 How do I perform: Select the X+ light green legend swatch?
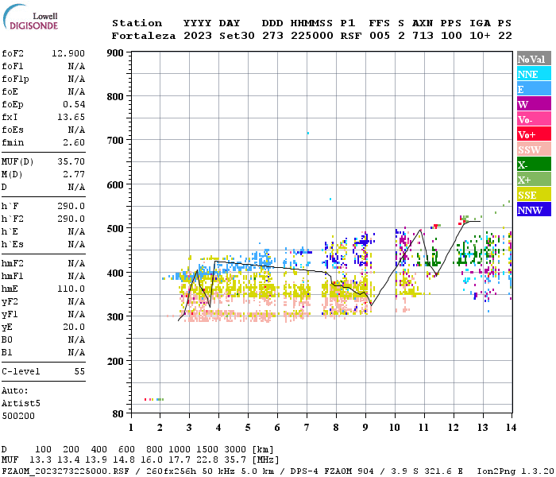pyautogui.click(x=534, y=180)
